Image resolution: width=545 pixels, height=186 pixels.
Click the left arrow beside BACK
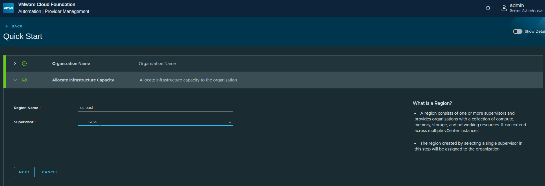point(7,26)
